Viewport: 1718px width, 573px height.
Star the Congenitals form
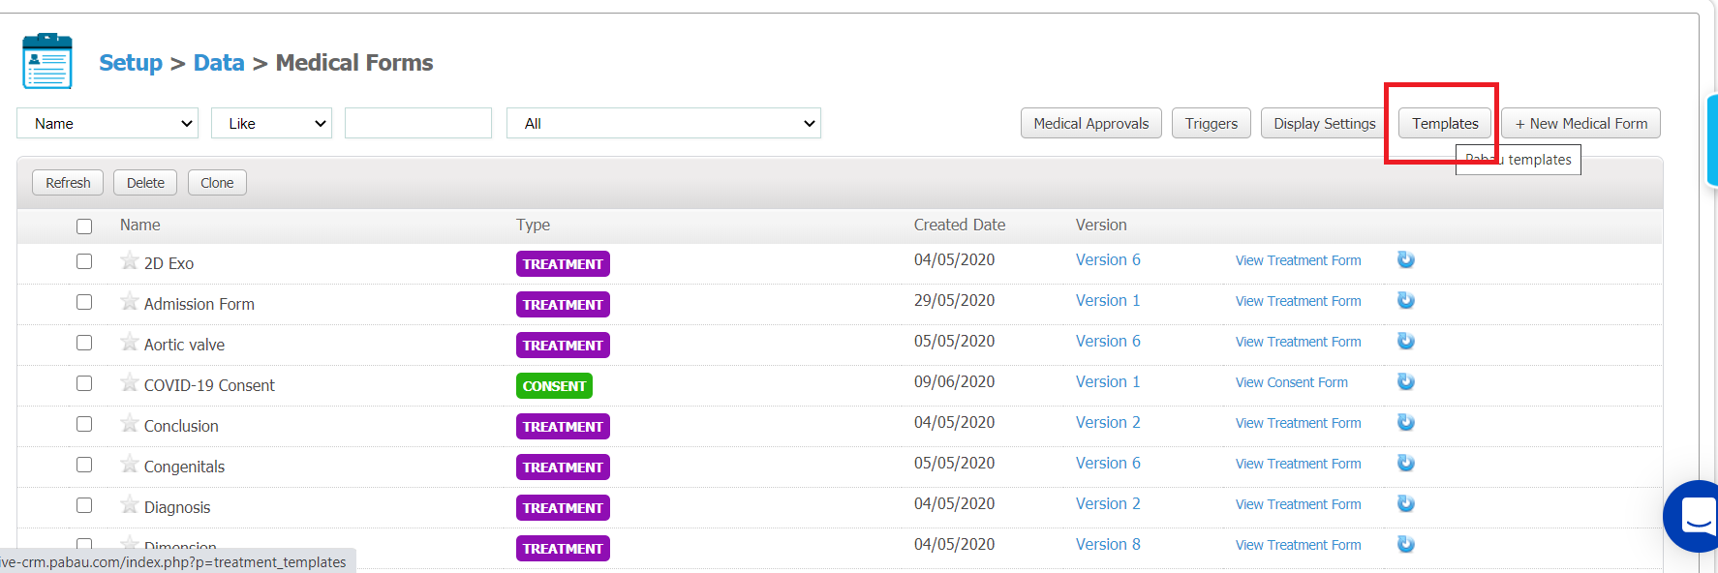(x=129, y=464)
